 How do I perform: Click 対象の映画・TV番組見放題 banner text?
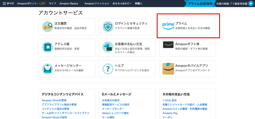point(232,3)
